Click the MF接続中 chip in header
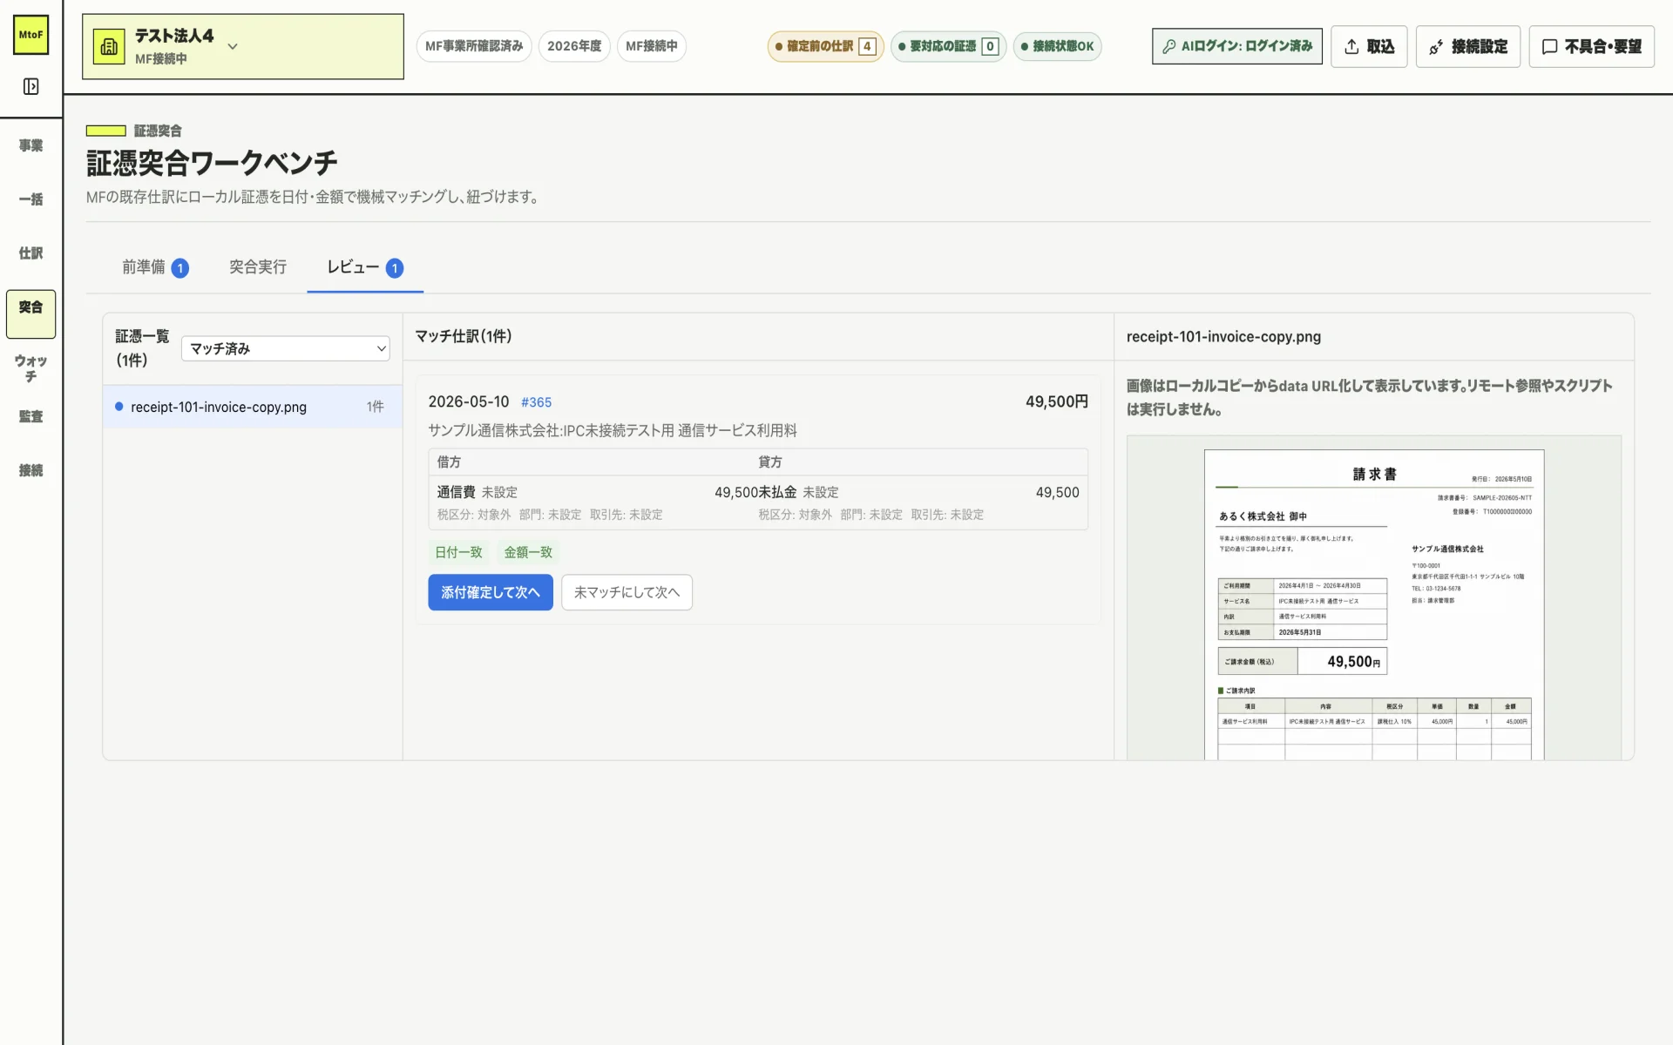Screen dimensions: 1673x1045 pos(651,46)
